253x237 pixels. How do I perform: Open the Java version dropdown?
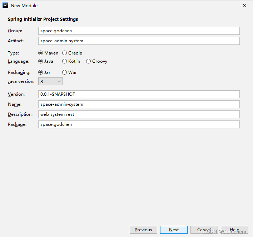pos(50,81)
